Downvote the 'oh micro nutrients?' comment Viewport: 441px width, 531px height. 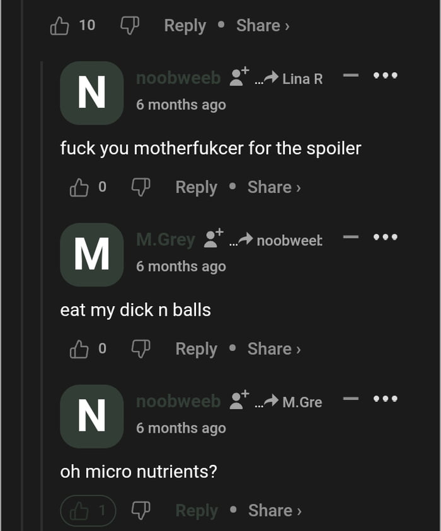pos(140,511)
